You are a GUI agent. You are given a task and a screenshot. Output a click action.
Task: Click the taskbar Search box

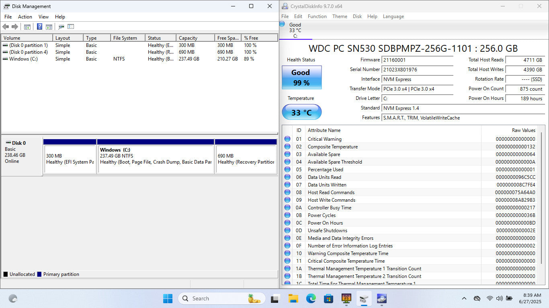tap(222, 298)
